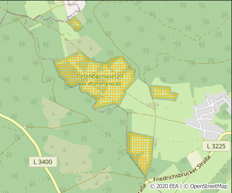Click the L 3400 road shield label

pos(43,162)
